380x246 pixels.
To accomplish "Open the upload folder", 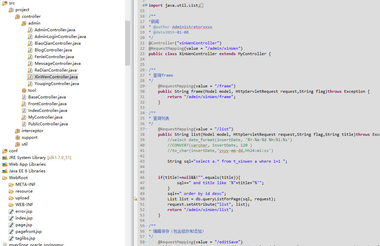I will pyautogui.click(x=22, y=198).
